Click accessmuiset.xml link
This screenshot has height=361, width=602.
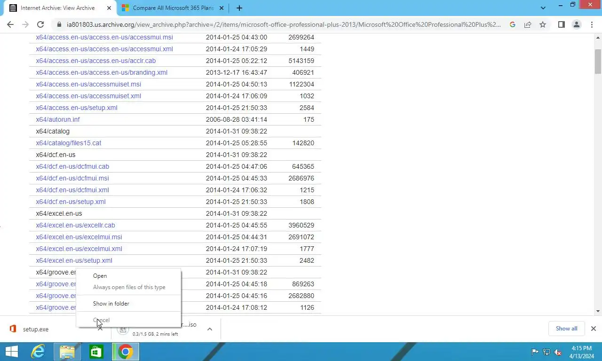[x=88, y=96]
